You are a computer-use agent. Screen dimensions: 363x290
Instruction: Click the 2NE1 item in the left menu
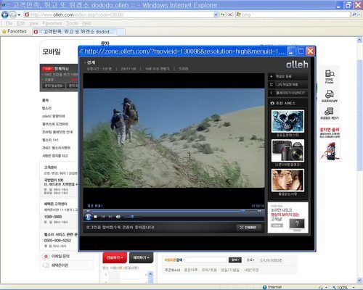[57, 148]
